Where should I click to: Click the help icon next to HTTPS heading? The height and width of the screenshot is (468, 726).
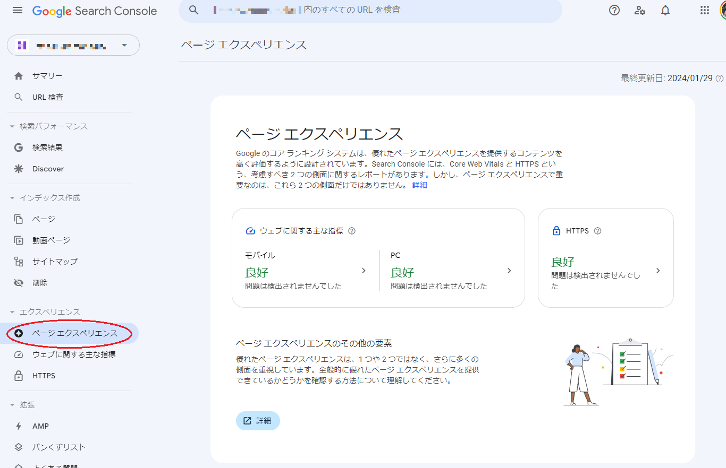point(597,230)
